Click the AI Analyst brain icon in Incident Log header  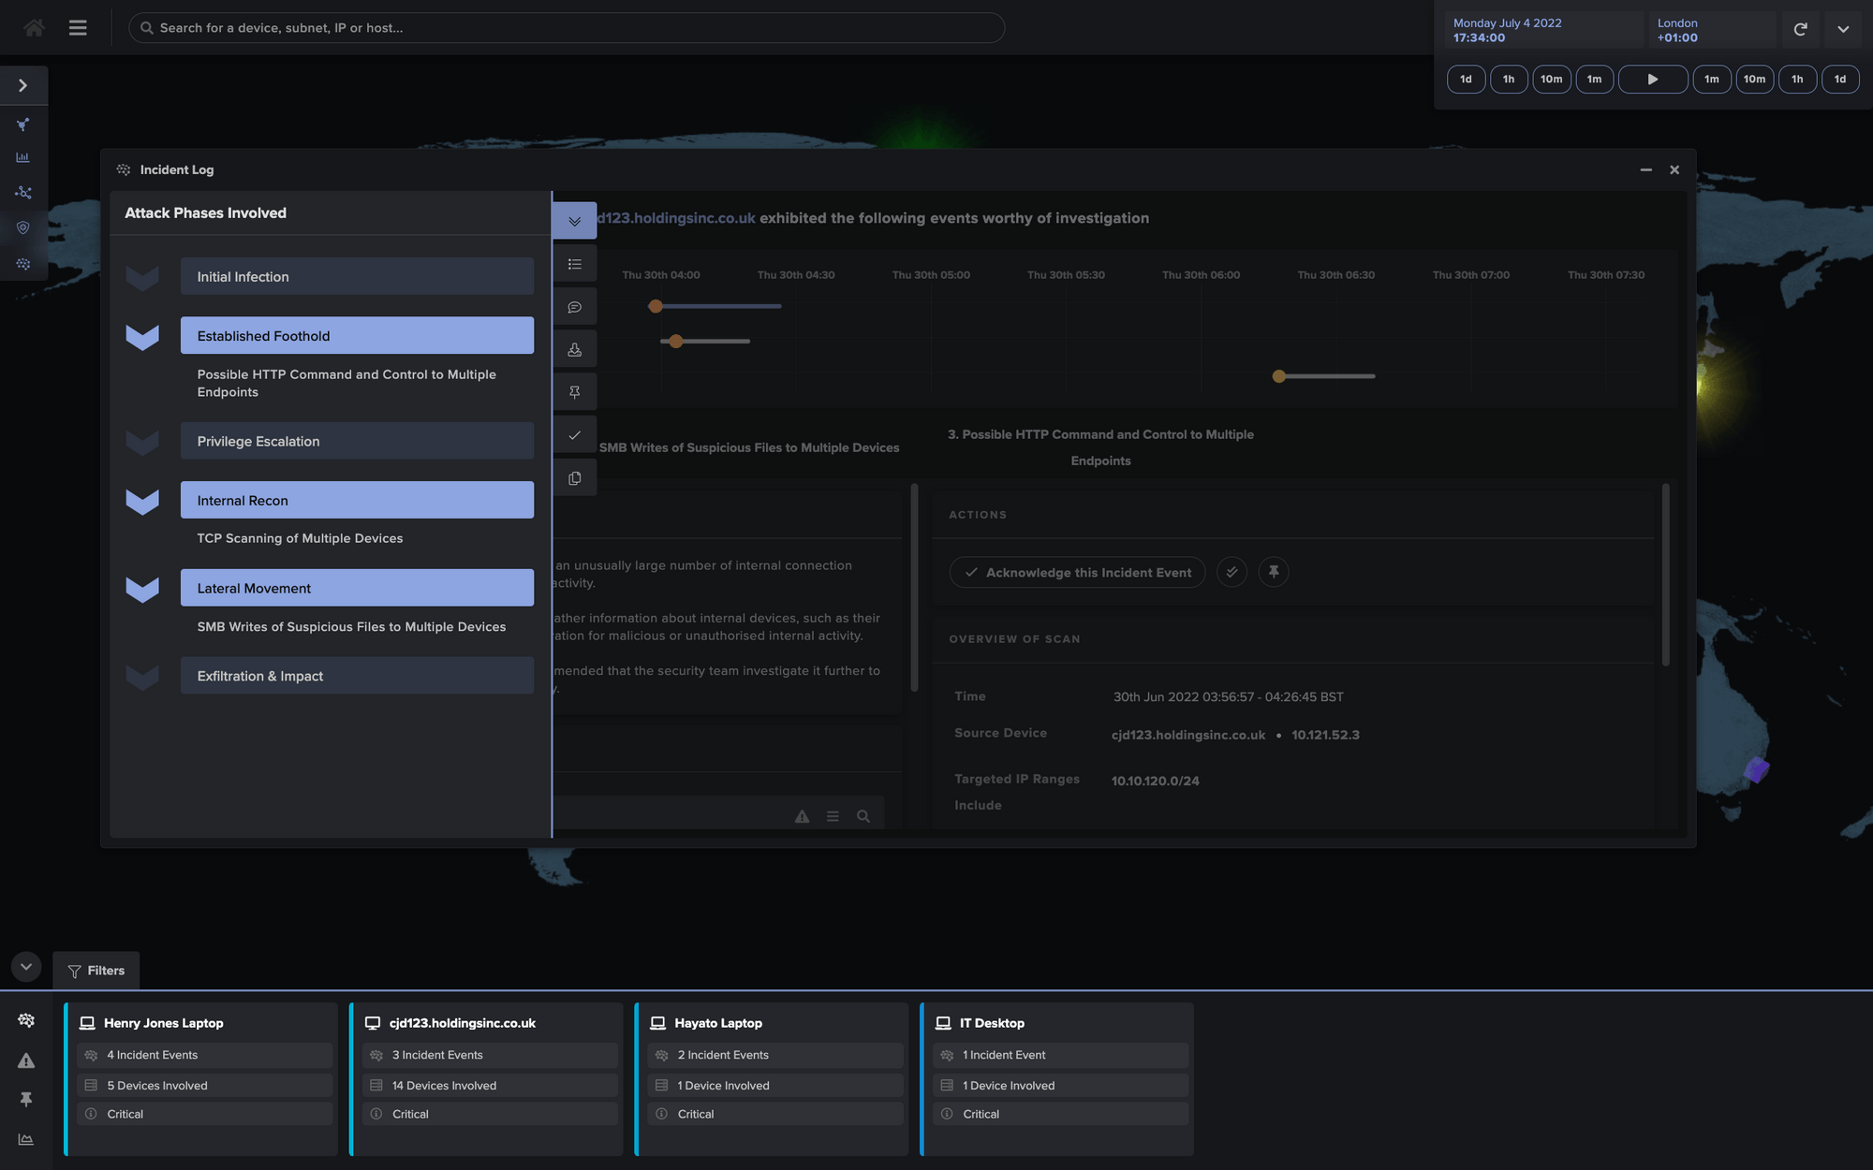pos(124,169)
